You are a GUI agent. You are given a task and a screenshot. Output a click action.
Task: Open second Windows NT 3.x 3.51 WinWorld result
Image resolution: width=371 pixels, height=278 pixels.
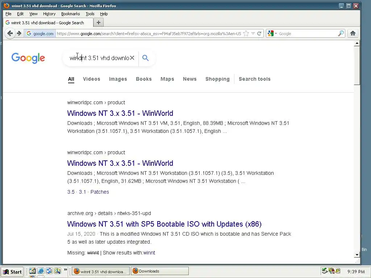[x=120, y=163]
